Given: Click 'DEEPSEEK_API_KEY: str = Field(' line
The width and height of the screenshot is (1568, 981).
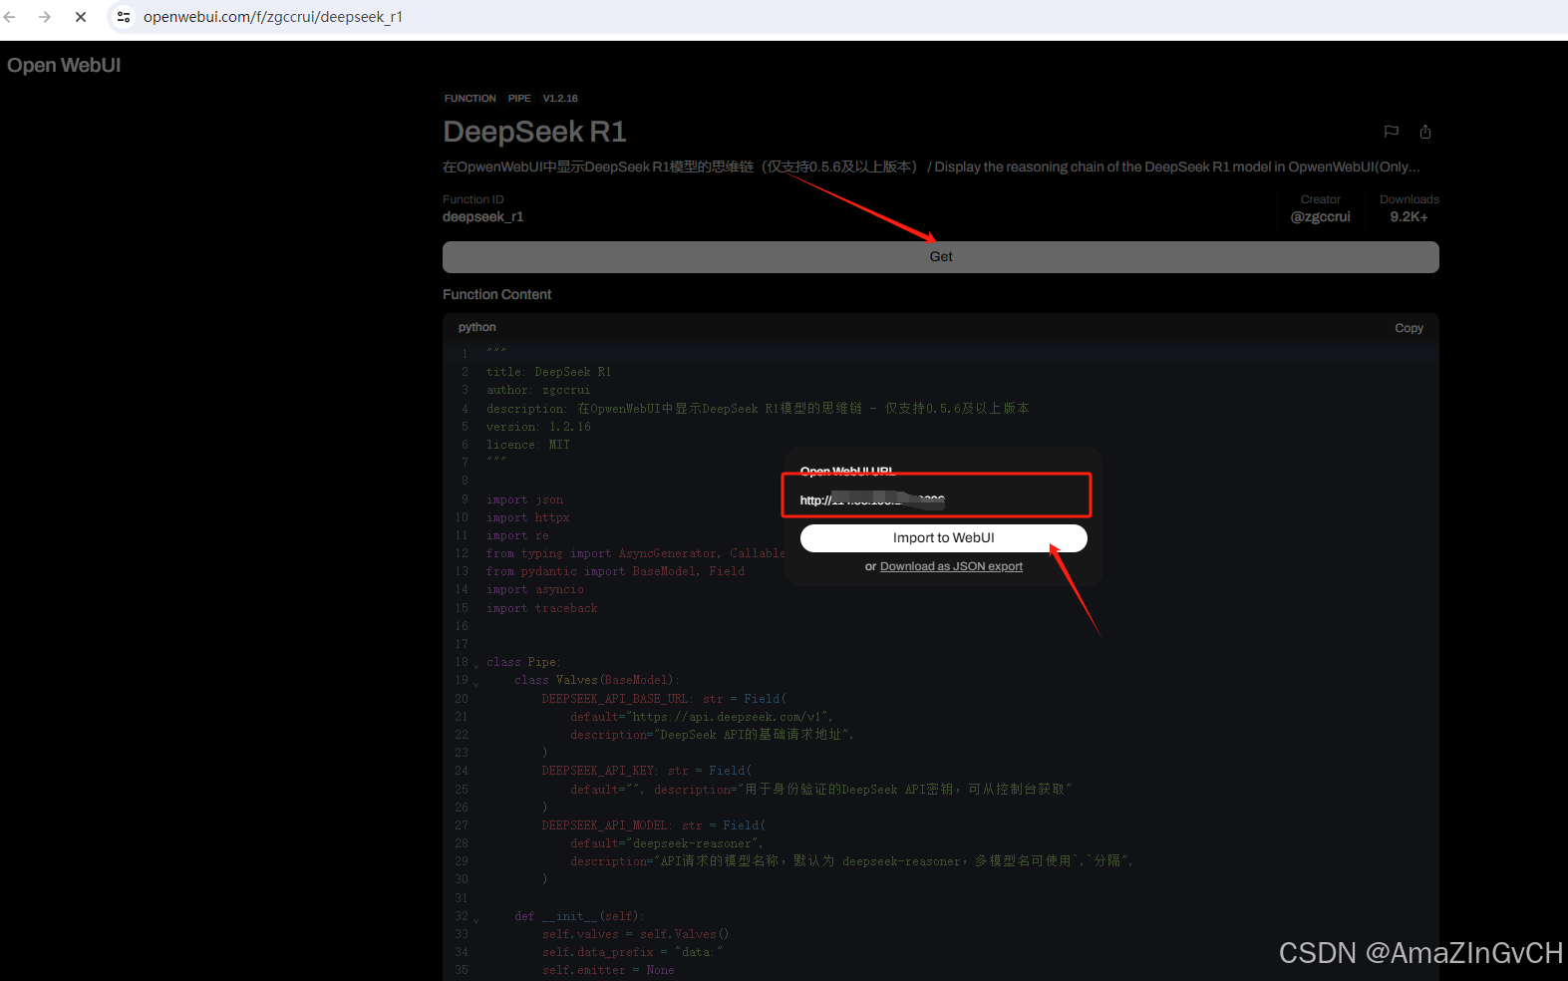Looking at the screenshot, I should (x=646, y=771).
